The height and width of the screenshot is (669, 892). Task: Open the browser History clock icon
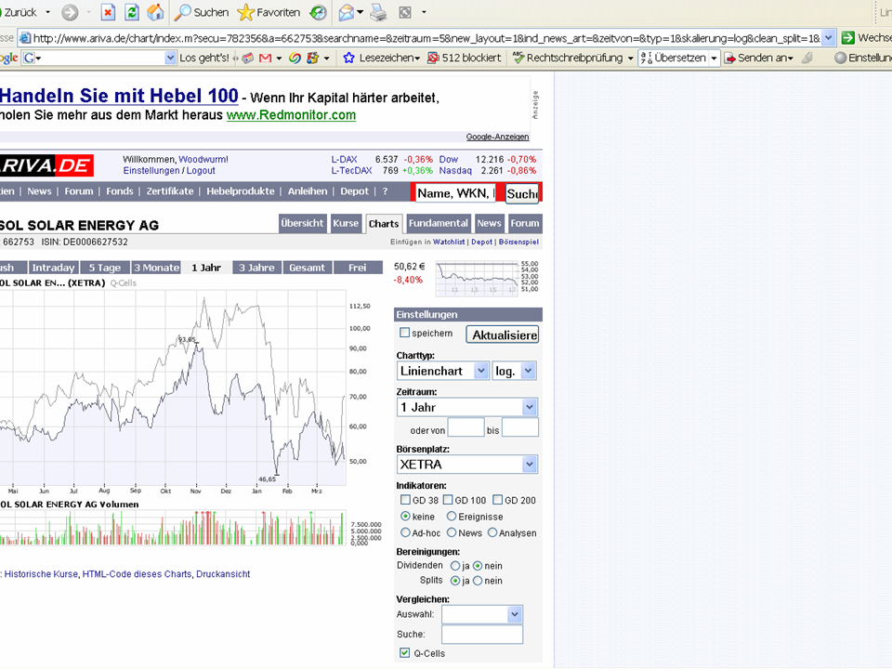(x=319, y=12)
